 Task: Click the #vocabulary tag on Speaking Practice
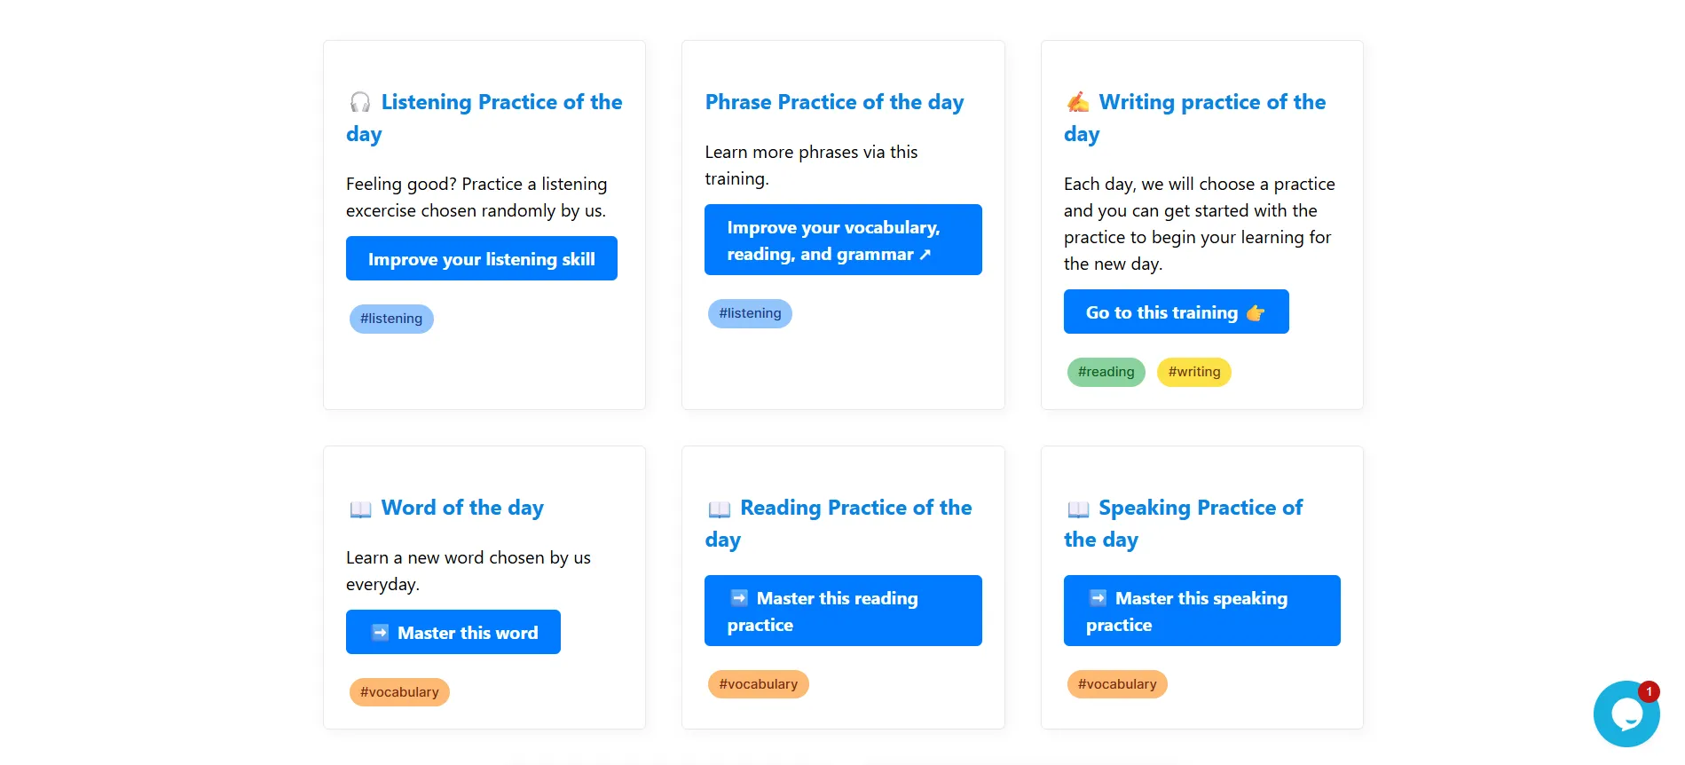(1116, 683)
